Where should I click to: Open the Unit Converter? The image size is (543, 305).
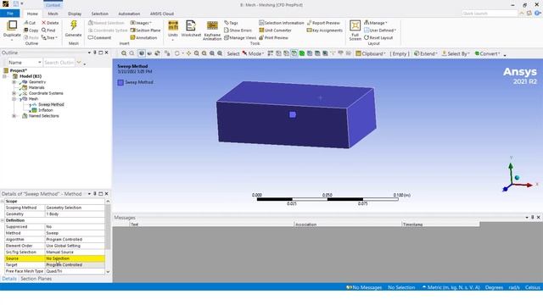275,30
